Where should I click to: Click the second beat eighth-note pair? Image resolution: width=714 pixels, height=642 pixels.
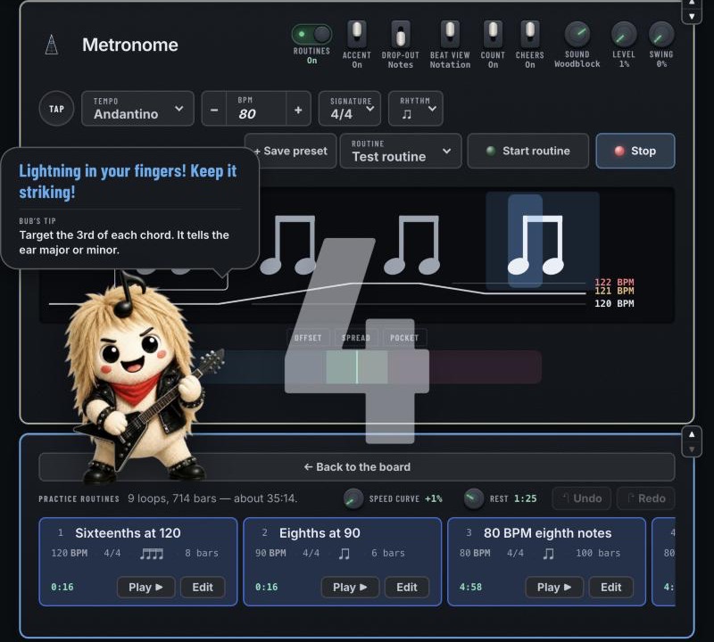click(x=288, y=245)
